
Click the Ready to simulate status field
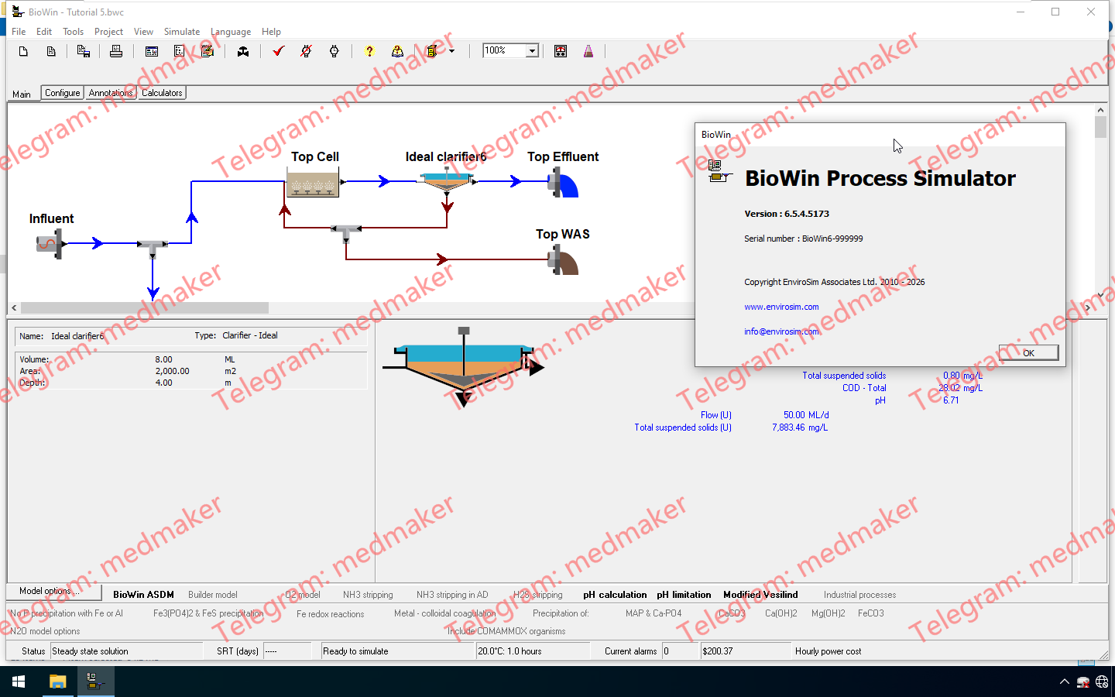[x=398, y=651]
